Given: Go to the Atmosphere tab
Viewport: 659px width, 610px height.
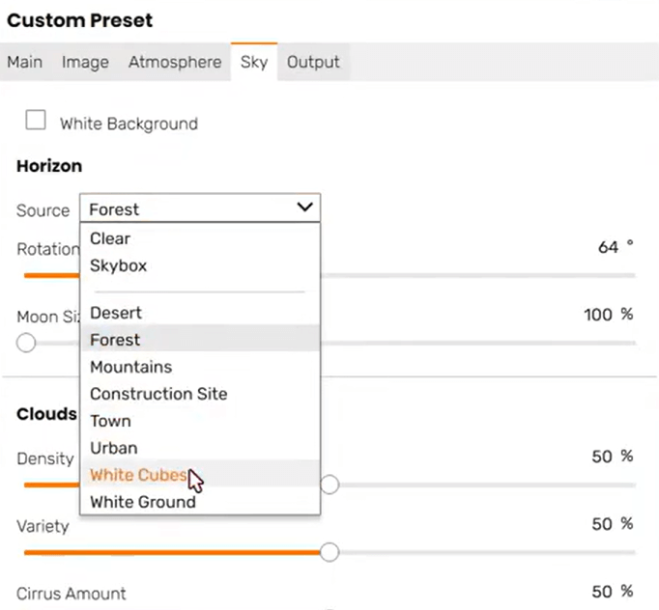Looking at the screenshot, I should click(x=175, y=62).
